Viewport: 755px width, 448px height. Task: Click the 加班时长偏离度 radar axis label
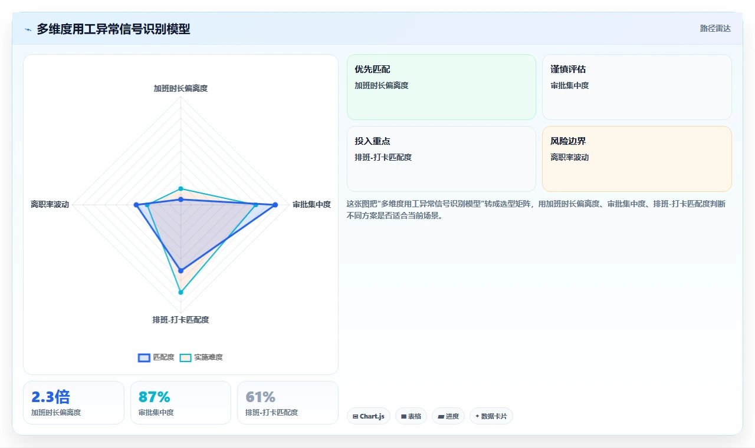180,88
